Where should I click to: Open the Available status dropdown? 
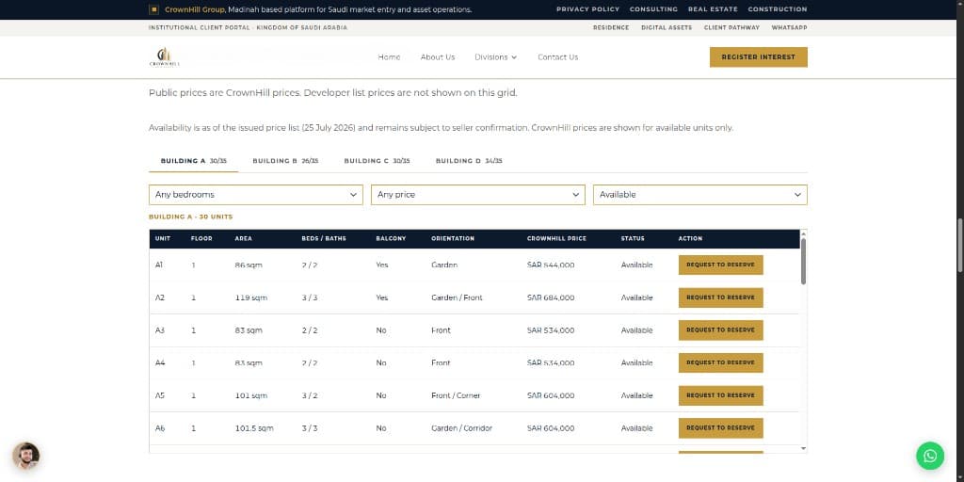coord(699,195)
